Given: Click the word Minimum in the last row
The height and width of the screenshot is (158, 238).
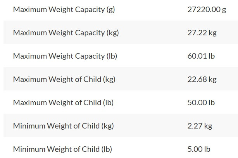Looking at the screenshot, I should tap(29, 149).
